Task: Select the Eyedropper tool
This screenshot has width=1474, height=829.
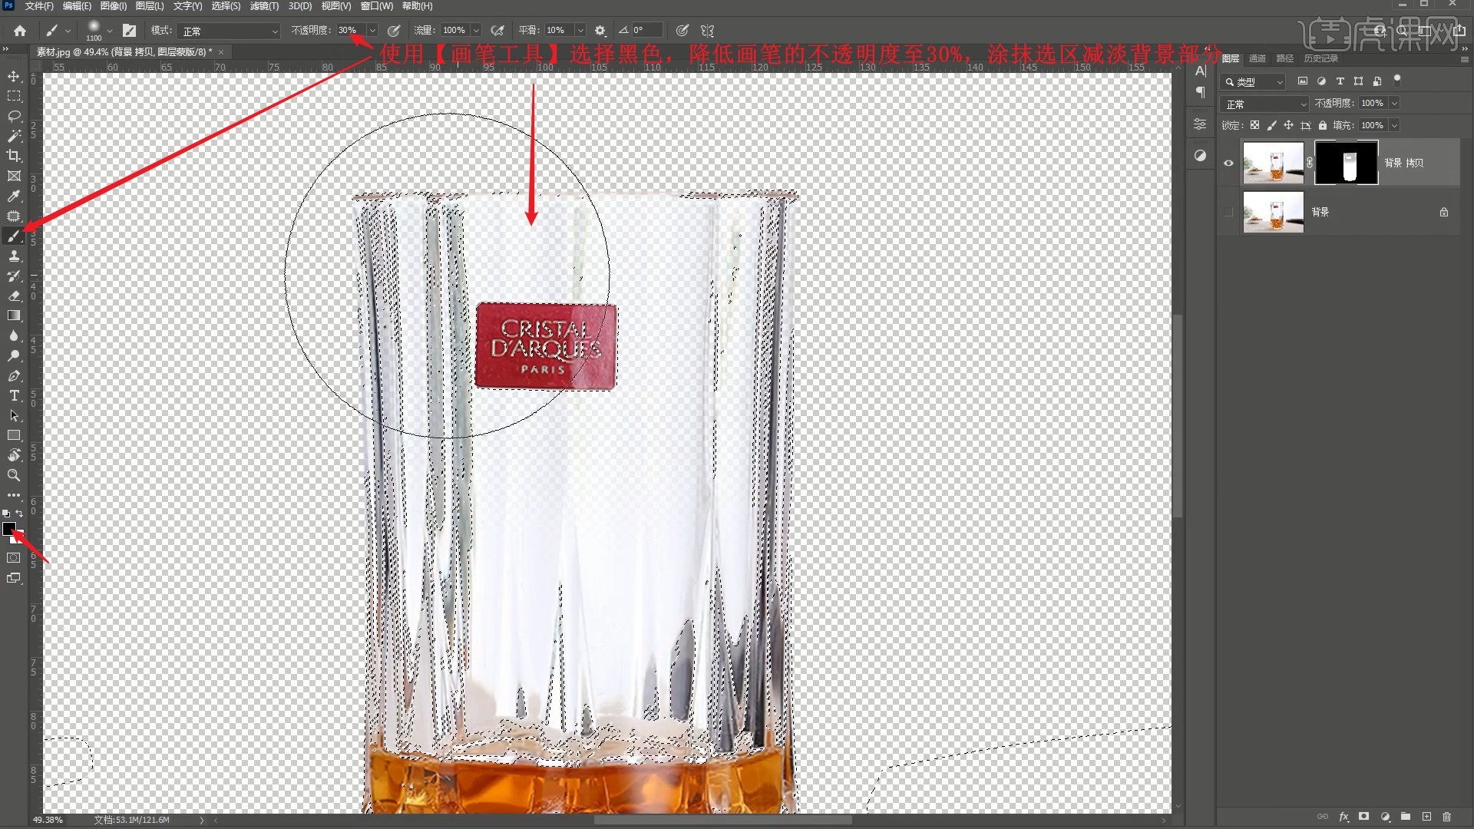Action: click(14, 196)
